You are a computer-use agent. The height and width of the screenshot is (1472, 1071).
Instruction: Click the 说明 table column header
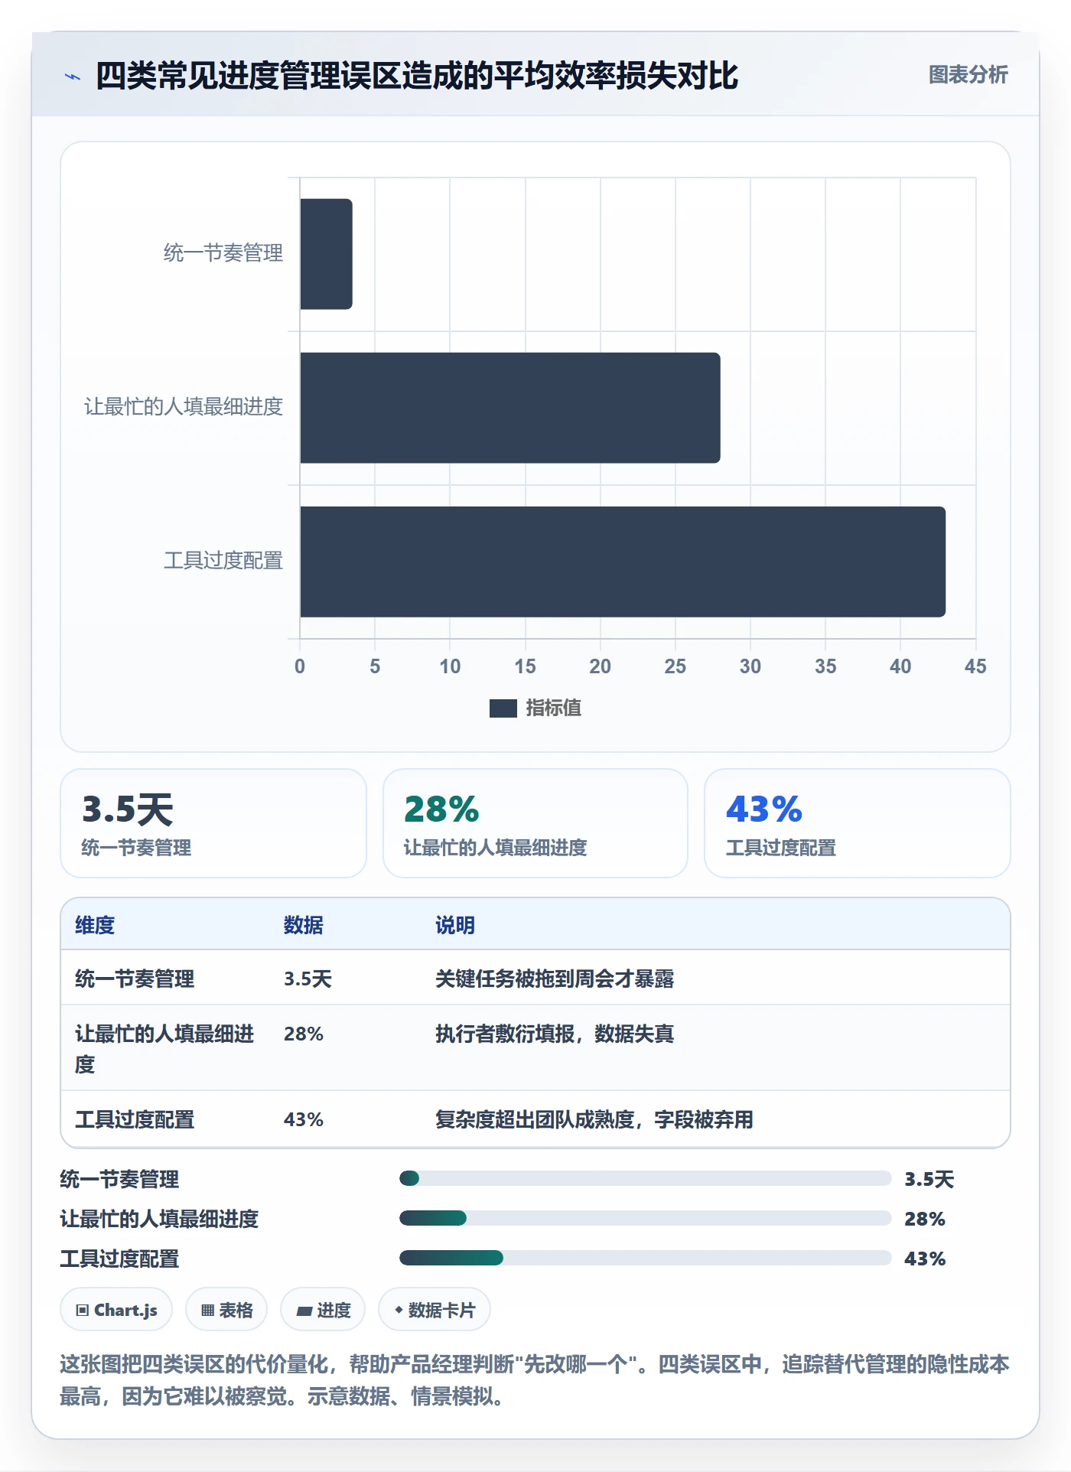pos(455,925)
